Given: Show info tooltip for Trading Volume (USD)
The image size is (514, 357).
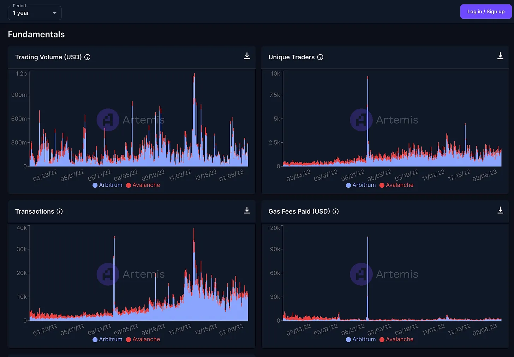Looking at the screenshot, I should [x=88, y=57].
